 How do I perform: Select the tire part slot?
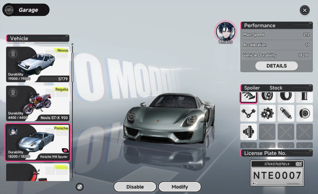286,97
